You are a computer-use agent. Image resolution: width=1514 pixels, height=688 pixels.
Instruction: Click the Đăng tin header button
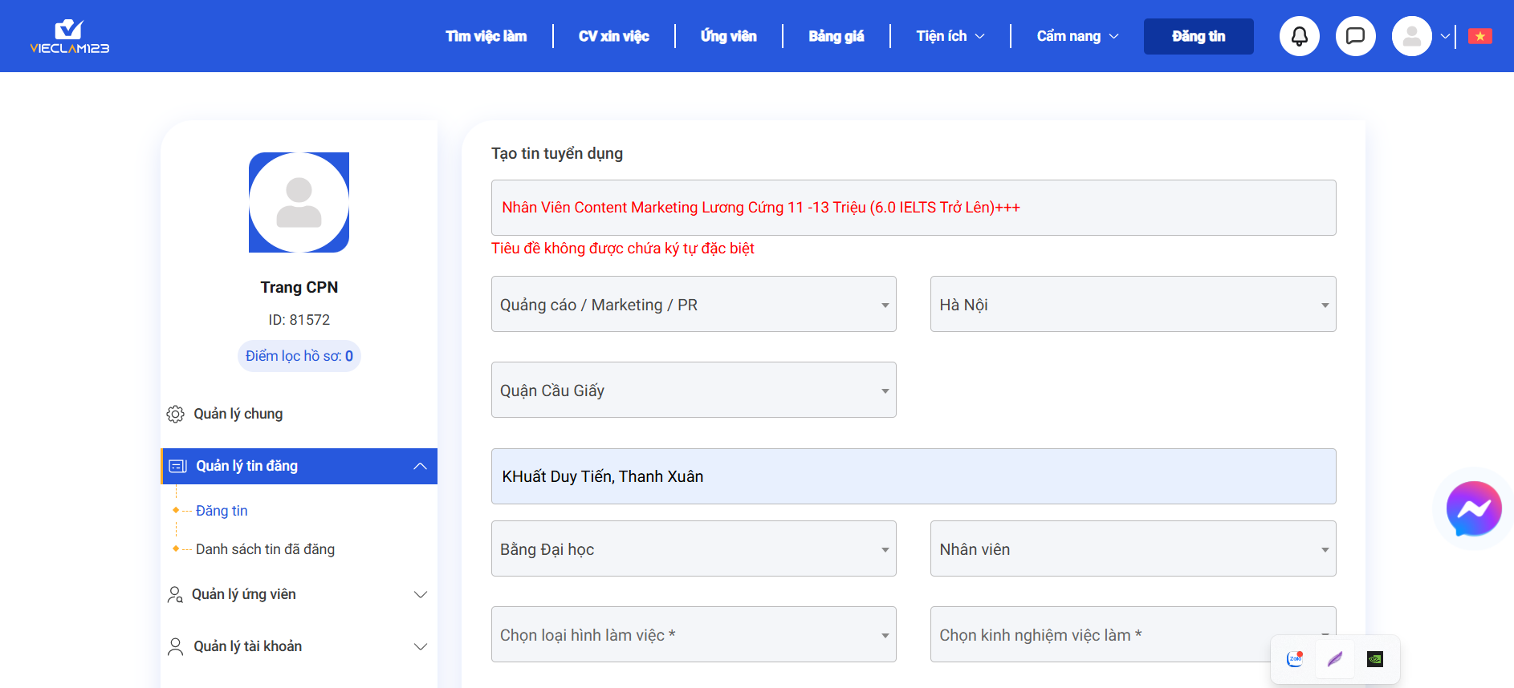coord(1198,36)
